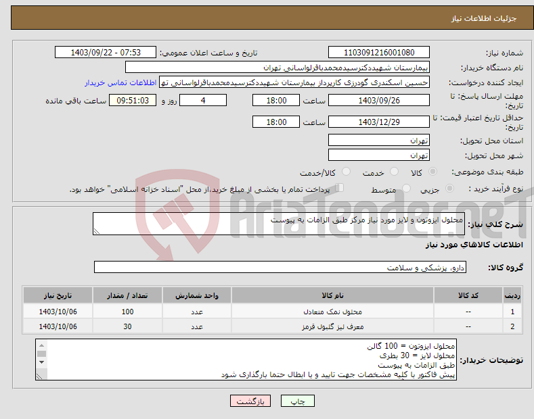
Task: Click the اطلاعات کالاهای مورد نیاز heading
Action: point(474,245)
